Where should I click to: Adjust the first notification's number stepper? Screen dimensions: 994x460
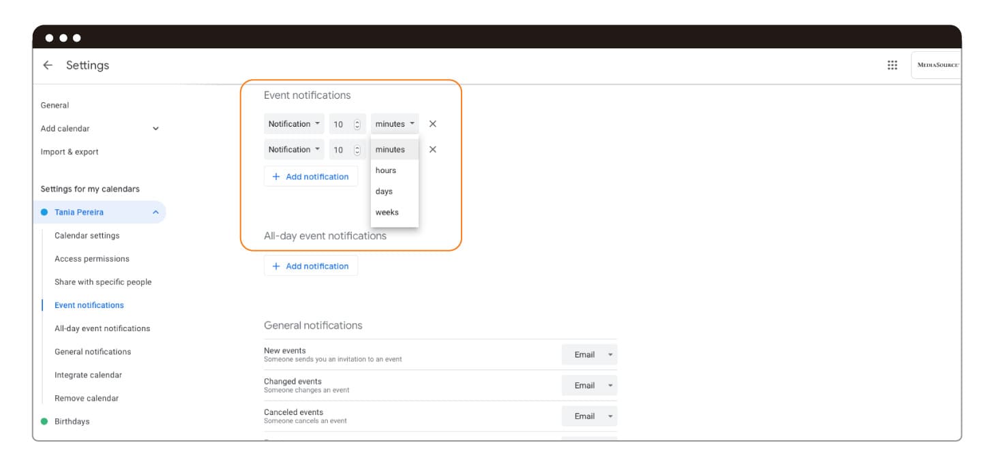357,124
